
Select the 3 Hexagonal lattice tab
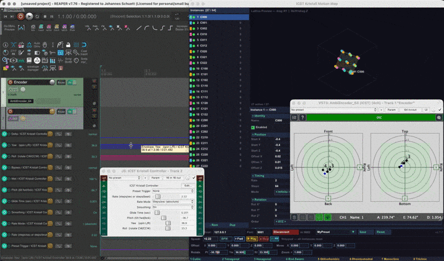[263, 259]
